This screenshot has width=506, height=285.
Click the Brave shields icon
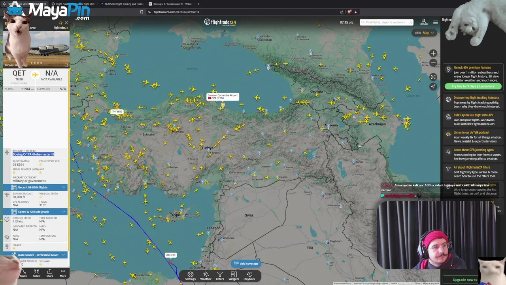point(350,12)
